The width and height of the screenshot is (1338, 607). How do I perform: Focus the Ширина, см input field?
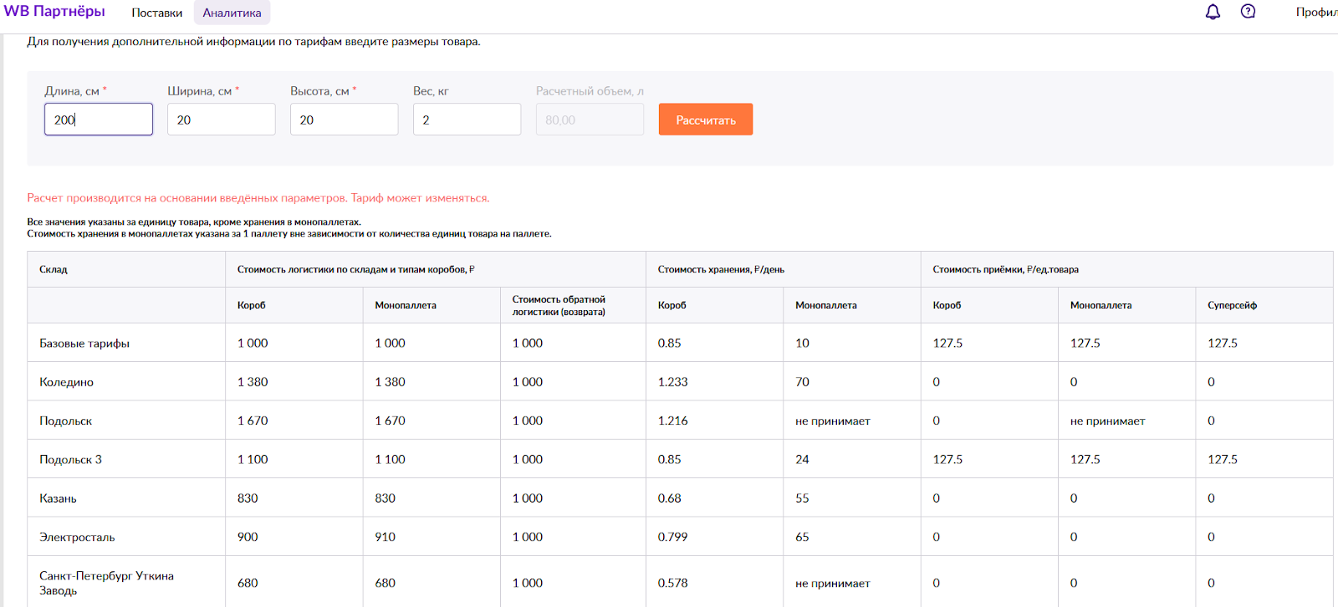[x=222, y=120]
